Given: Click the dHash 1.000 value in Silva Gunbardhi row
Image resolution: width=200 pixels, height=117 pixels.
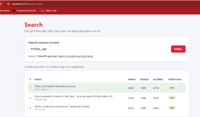Looking at the screenshot, I should pyautogui.click(x=143, y=98).
